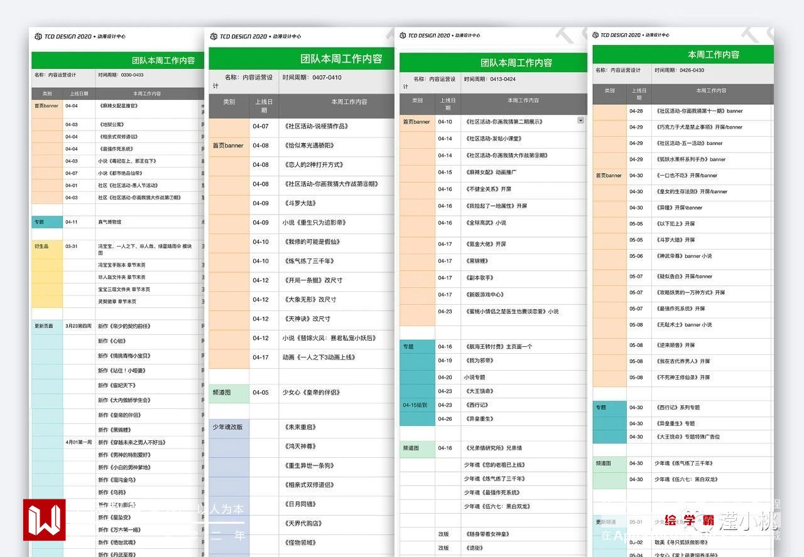Select the 《开局一条鲲》改尺寸 cell

[x=337, y=280]
